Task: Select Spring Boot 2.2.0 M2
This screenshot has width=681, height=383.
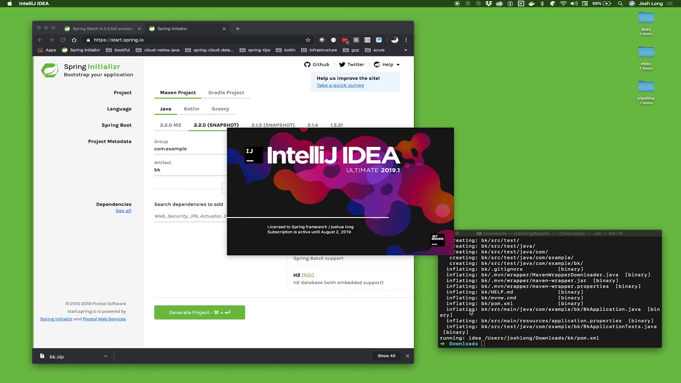Action: tap(171, 125)
